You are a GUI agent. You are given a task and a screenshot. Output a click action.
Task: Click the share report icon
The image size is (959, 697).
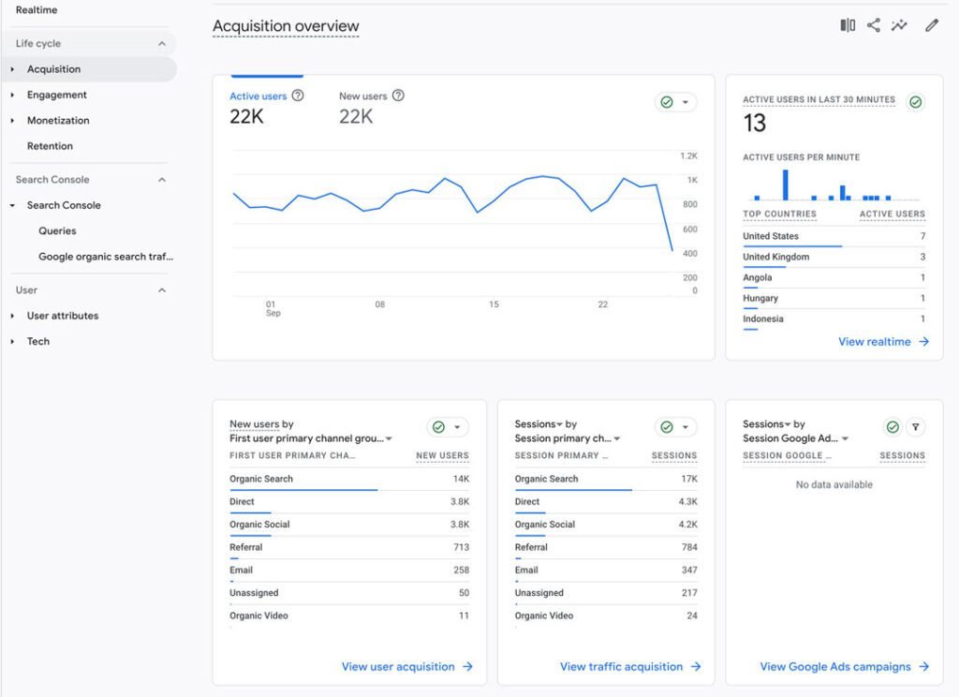tap(874, 25)
